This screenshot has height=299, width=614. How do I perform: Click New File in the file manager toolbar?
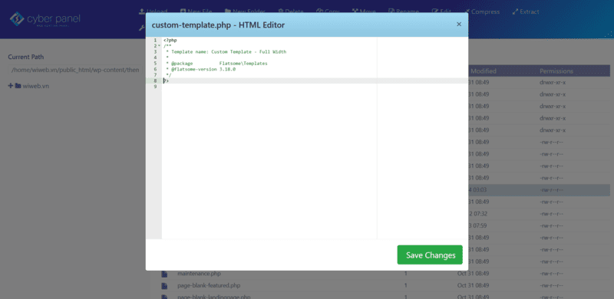coord(196,11)
